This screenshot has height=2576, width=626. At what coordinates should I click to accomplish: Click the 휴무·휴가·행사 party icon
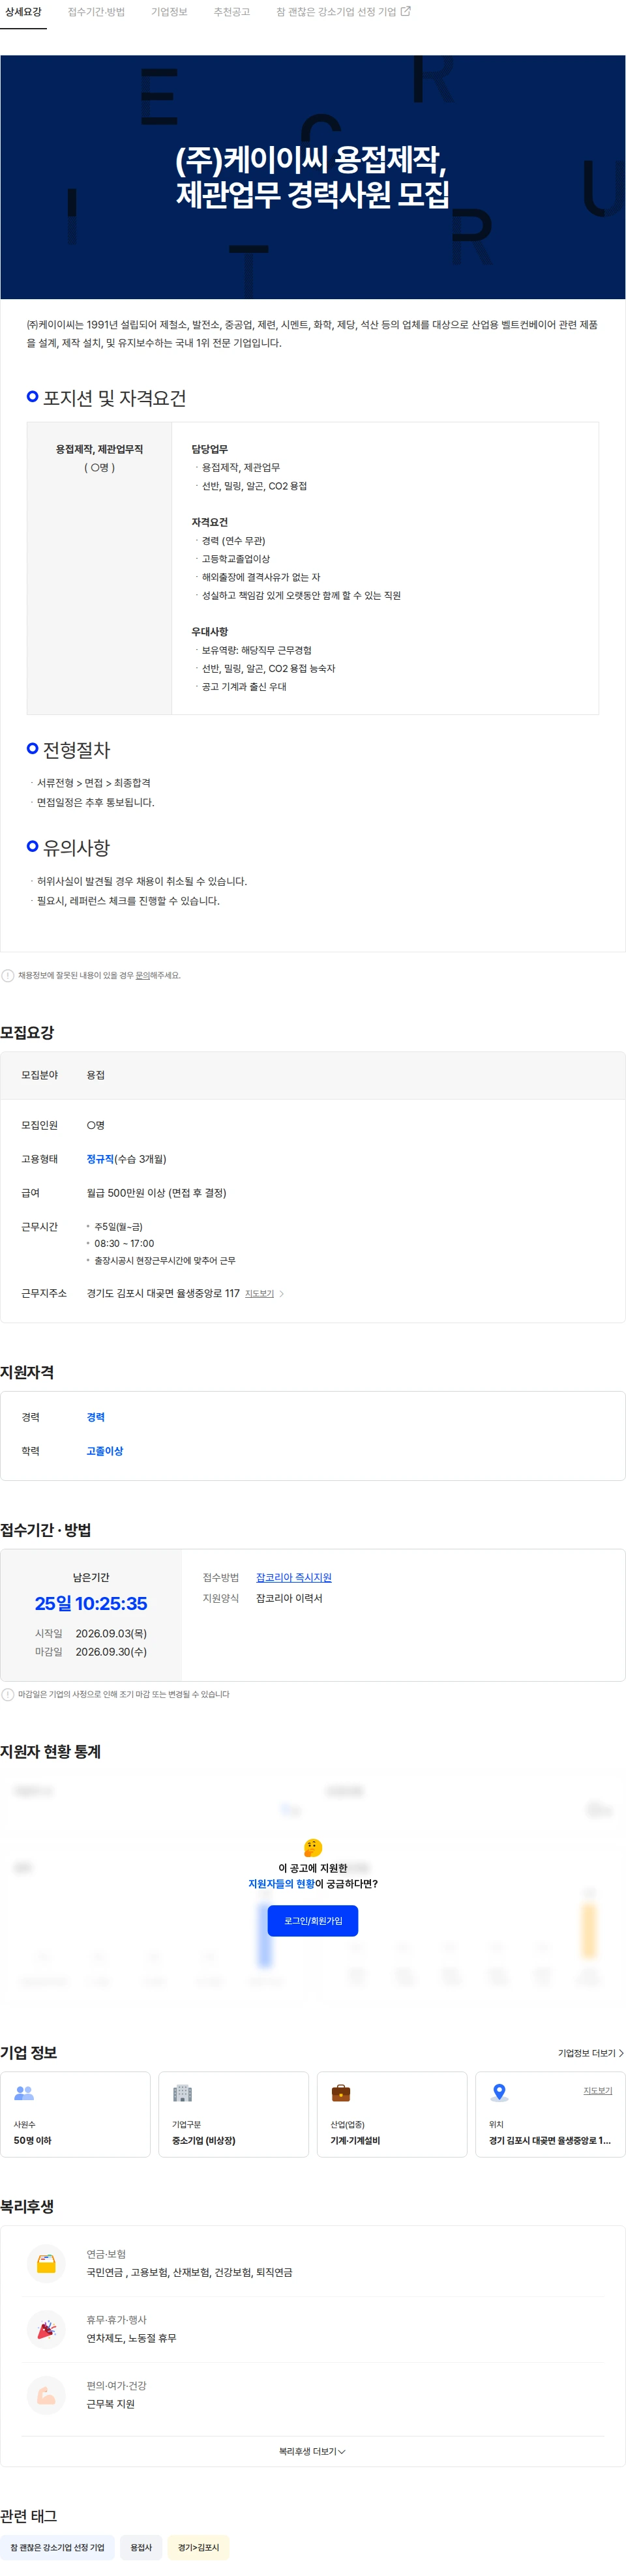(x=46, y=2331)
